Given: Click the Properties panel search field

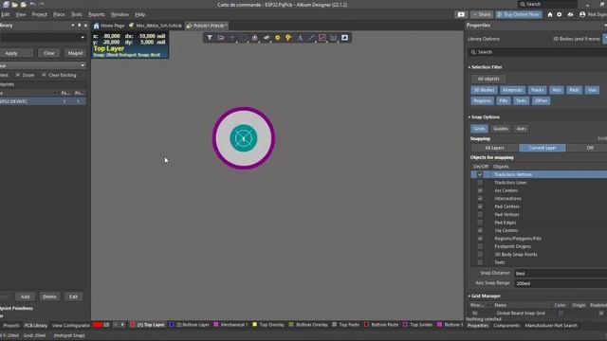Looking at the screenshot, I should click(x=538, y=52).
